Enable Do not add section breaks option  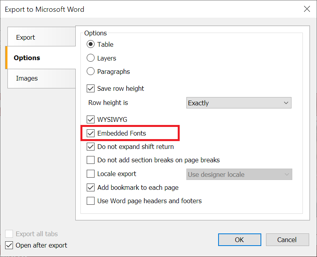pyautogui.click(x=91, y=160)
